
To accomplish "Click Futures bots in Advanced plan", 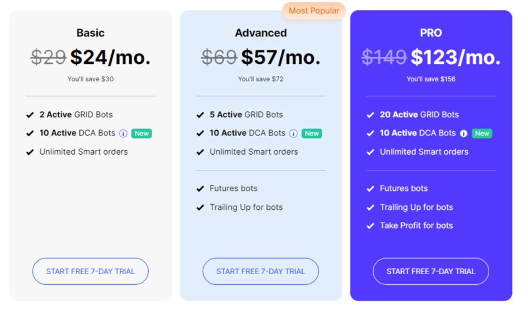I will pos(234,189).
